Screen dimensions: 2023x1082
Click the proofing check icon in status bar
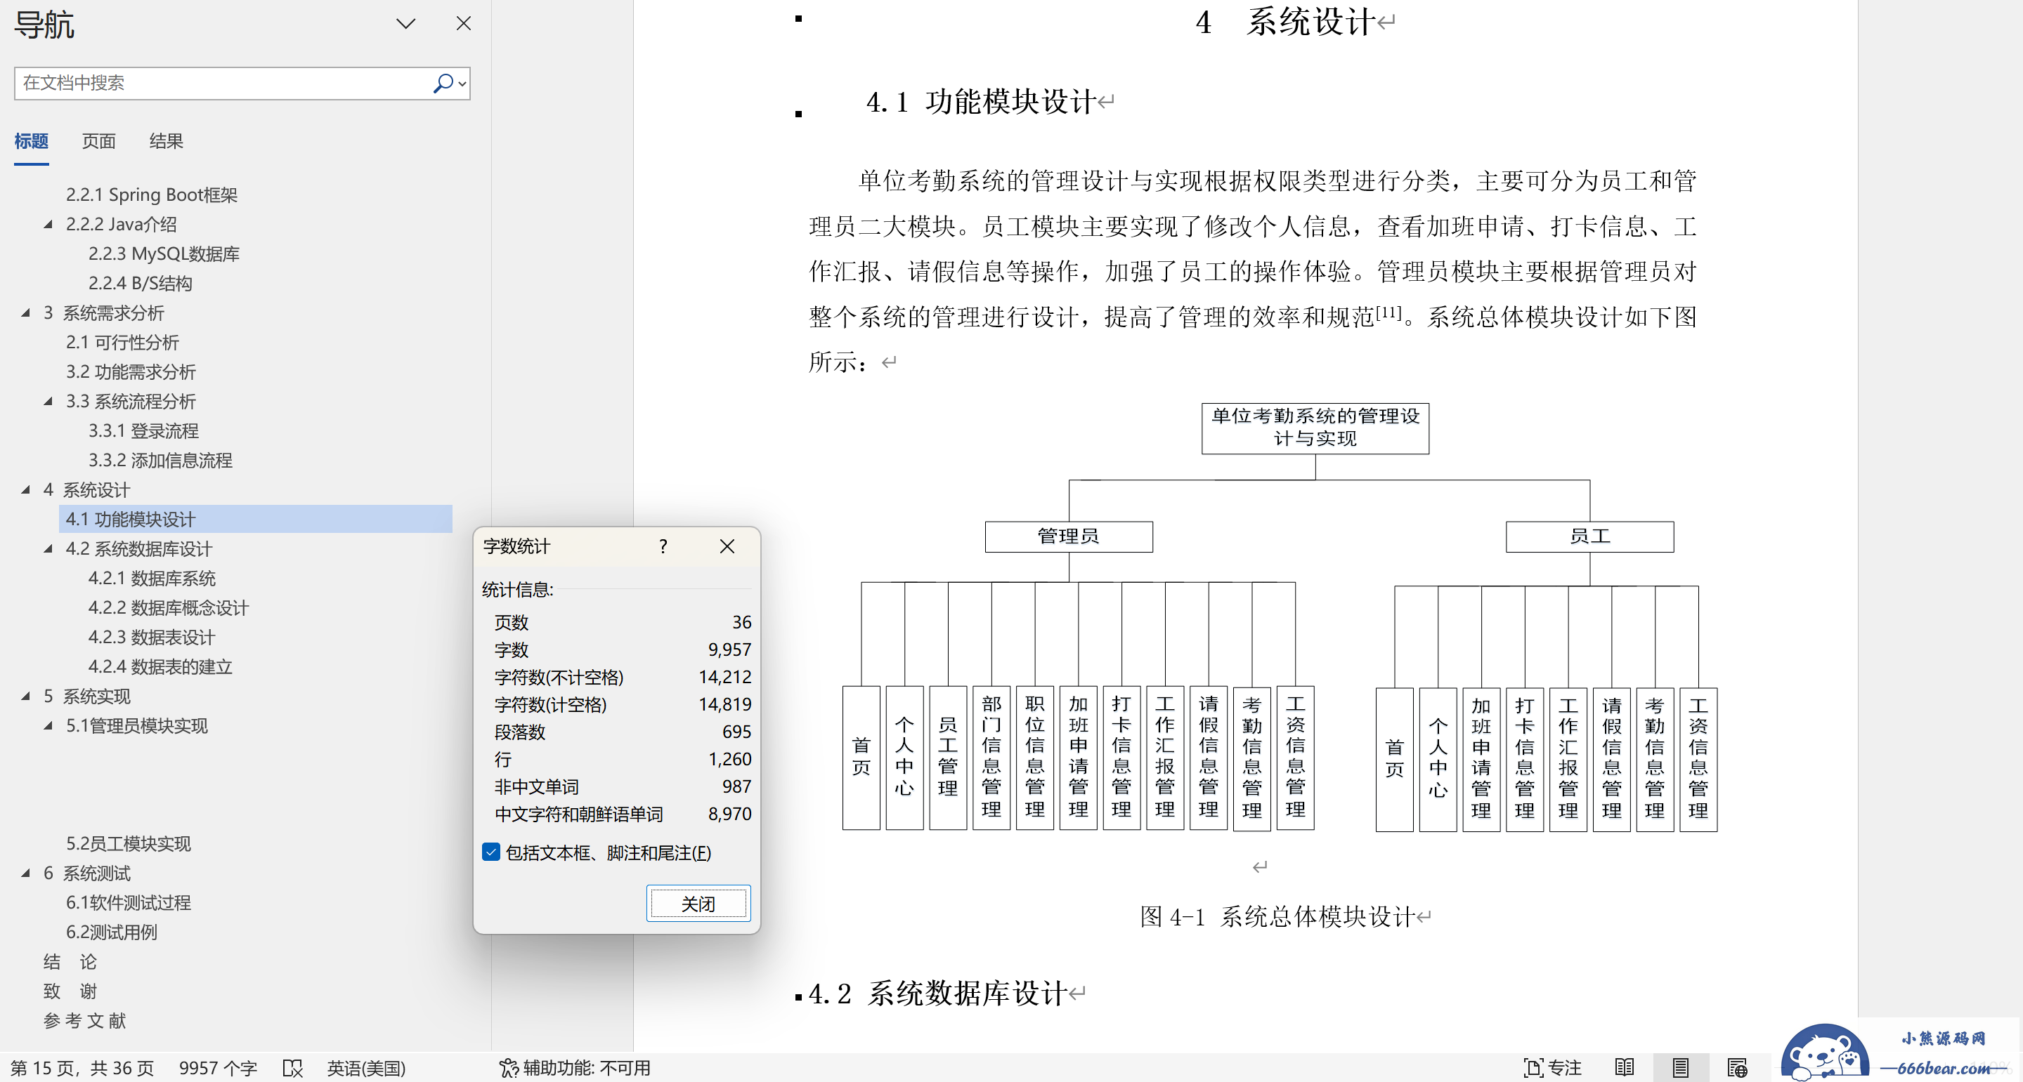pyautogui.click(x=292, y=1068)
